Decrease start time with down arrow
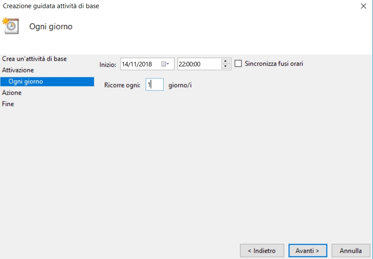The height and width of the screenshot is (259, 373). [225, 67]
